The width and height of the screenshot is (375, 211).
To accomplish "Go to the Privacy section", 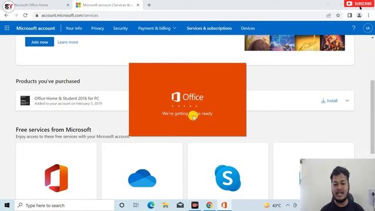I will coord(98,28).
